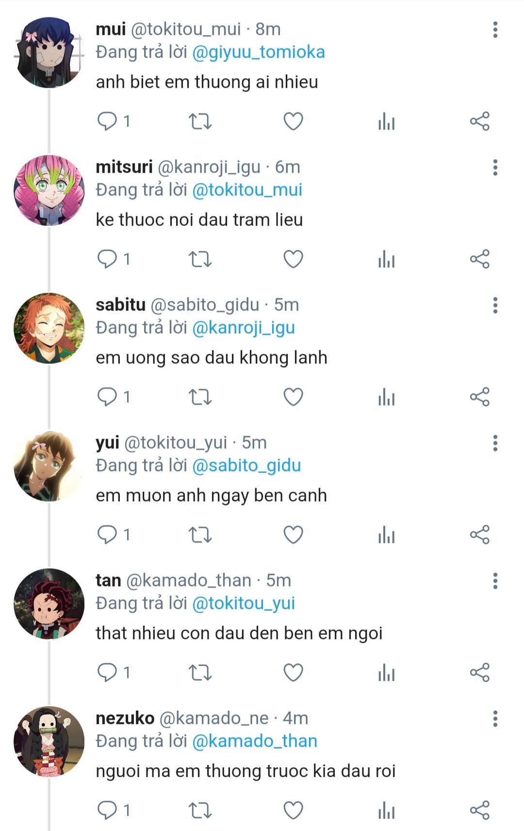The image size is (524, 831).
Task: Open the @kamado_than mention link
Action: pos(255,741)
